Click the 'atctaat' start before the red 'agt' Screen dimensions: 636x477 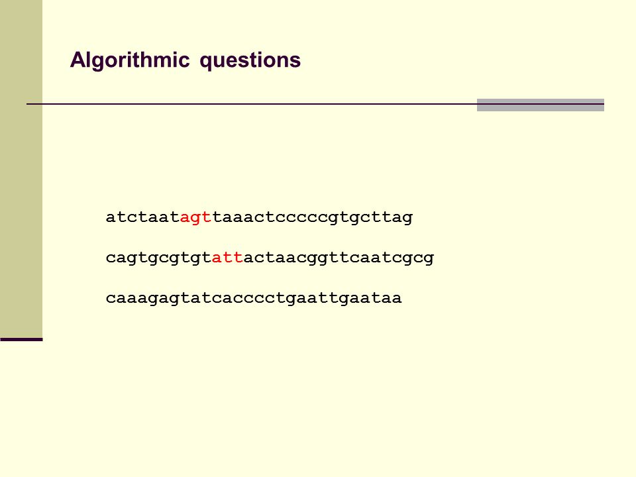point(142,218)
